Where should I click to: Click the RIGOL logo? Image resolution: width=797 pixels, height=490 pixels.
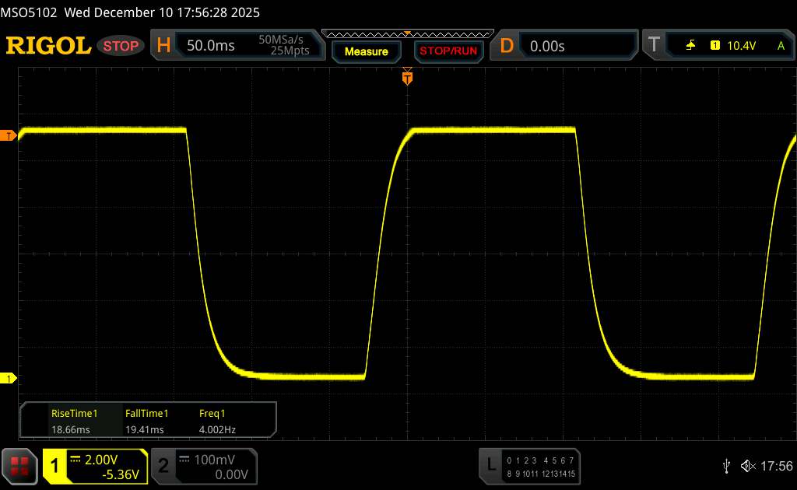48,46
